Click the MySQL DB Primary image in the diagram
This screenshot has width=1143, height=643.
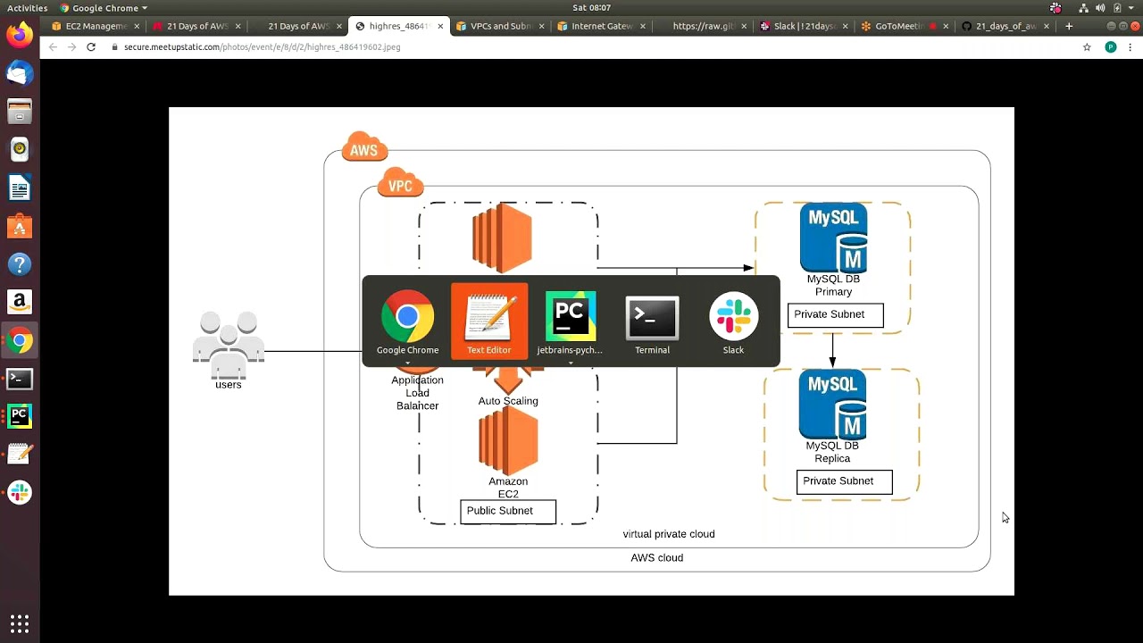pos(833,238)
